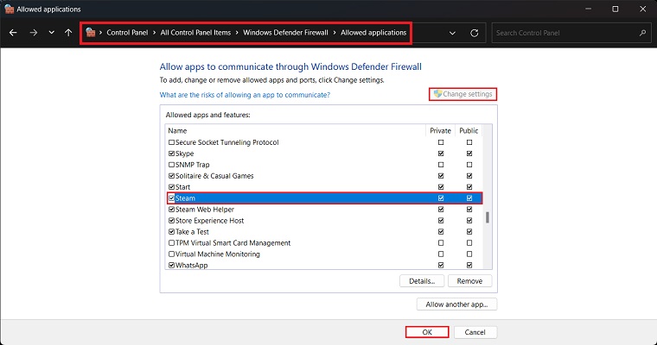Viewport: 657px width, 345px height.
Task: Toggle the Skype app checkbox
Action: [x=171, y=154]
